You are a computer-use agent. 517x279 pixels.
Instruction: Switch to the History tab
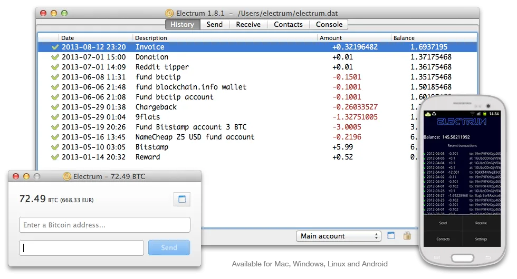(x=183, y=24)
